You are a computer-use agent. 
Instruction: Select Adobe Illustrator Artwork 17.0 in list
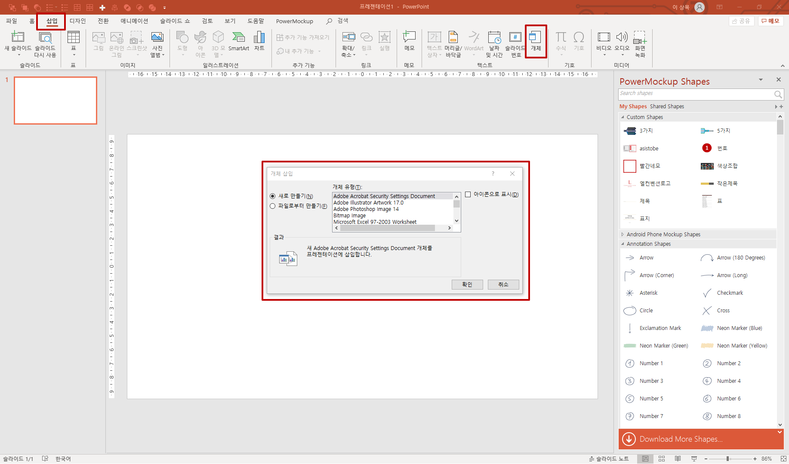click(368, 203)
